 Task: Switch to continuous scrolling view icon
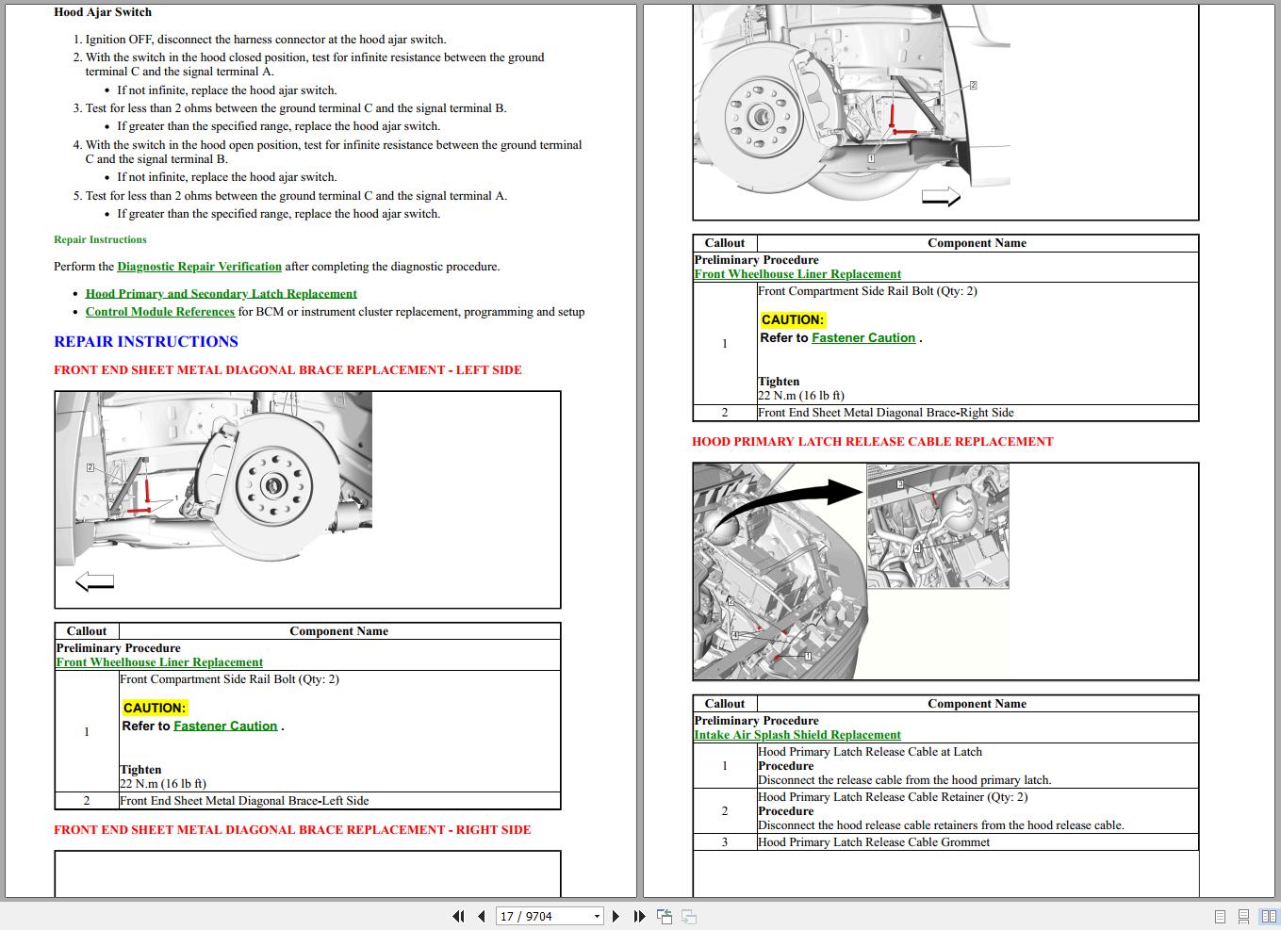[x=1241, y=916]
